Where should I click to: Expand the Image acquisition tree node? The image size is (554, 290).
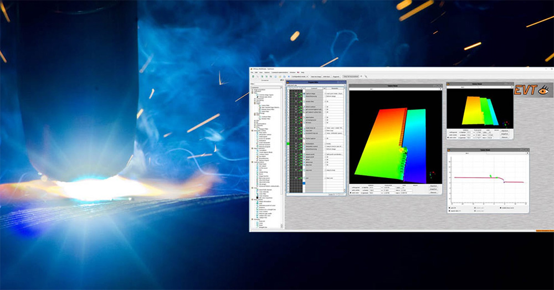[x=252, y=90]
